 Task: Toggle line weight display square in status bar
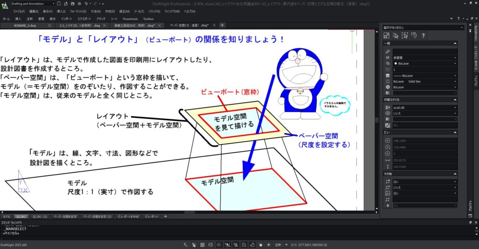coord(261,245)
